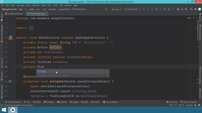This screenshot has height=113, width=202.
Task: Open the app run configuration dropdown
Action: pyautogui.click(x=116, y=9)
